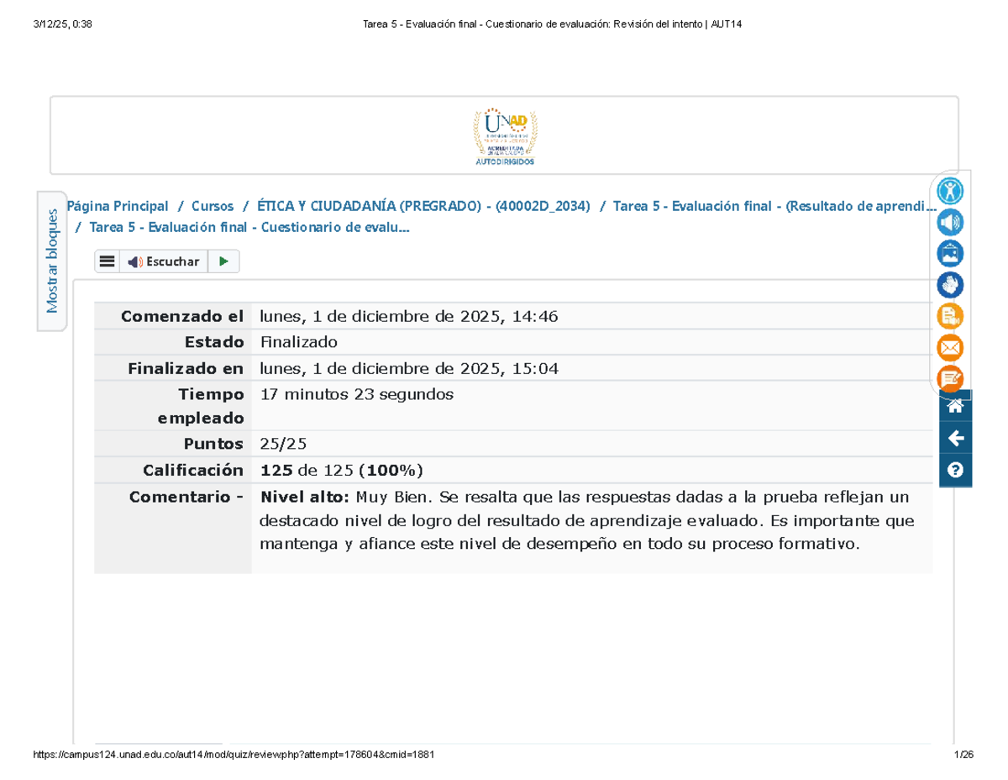Open the Cursos breadcrumb link
Image resolution: width=1008 pixels, height=780 pixels.
213,206
